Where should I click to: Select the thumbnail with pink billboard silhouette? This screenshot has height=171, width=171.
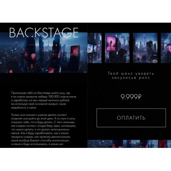pyautogui.click(x=117, y=48)
